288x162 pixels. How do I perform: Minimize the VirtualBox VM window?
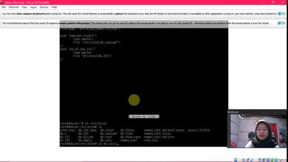[263, 2]
